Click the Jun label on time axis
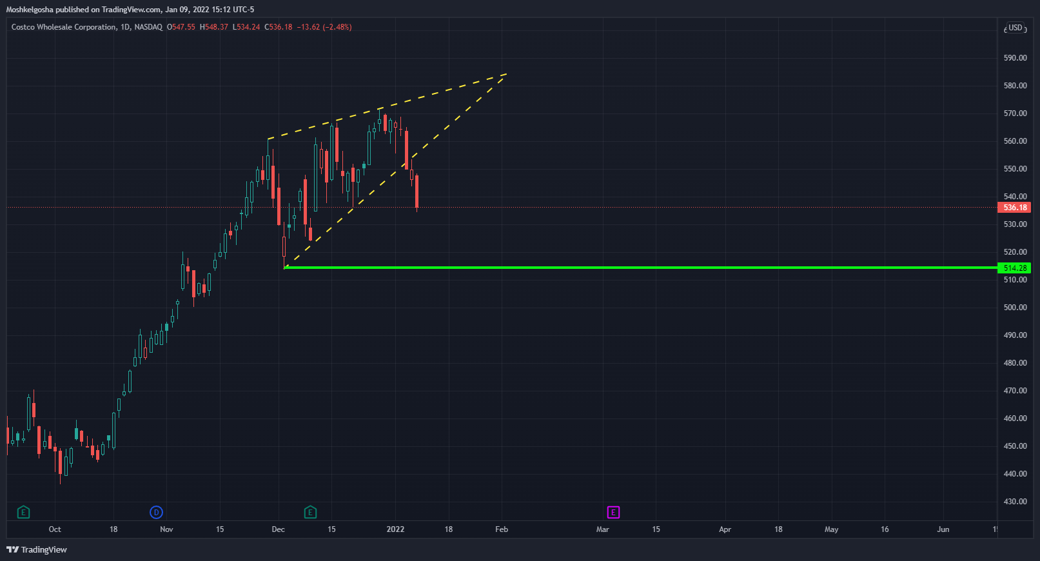This screenshot has height=561, width=1040. coord(943,529)
